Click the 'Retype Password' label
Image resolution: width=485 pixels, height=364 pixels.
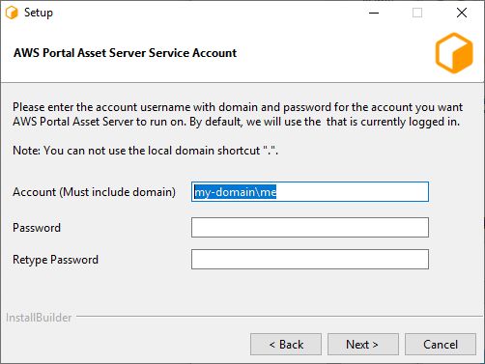click(55, 260)
